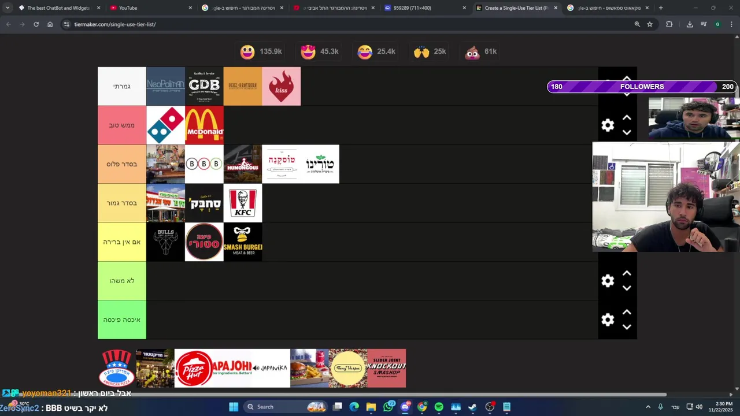Viewport: 740px width, 416px height.
Task: Select the GDB burger logo tile
Action: click(204, 86)
